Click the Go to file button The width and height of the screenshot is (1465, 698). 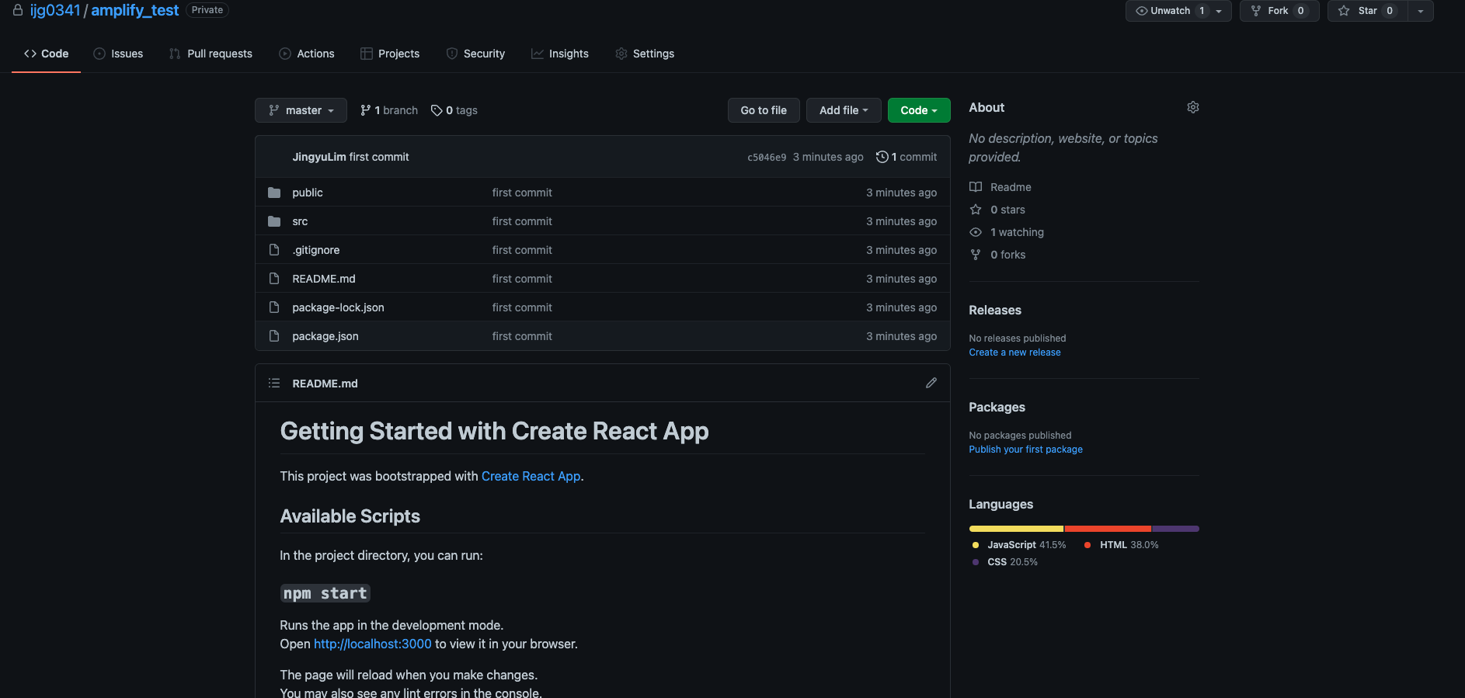point(764,110)
